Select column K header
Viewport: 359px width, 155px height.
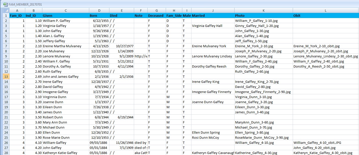tap(264, 10)
